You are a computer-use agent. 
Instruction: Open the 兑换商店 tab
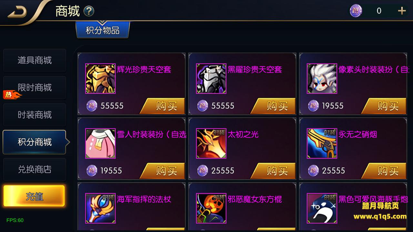35,169
